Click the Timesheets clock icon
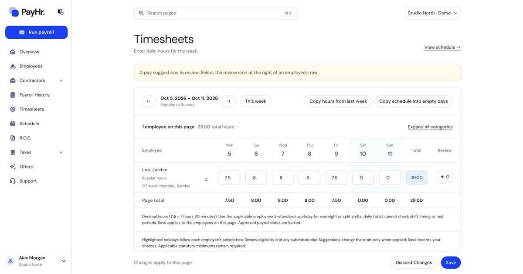Image resolution: width=523 pixels, height=274 pixels. tap(13, 109)
